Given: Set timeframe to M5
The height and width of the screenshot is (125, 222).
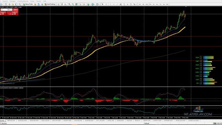Looking at the screenshot, I should 143,4.
